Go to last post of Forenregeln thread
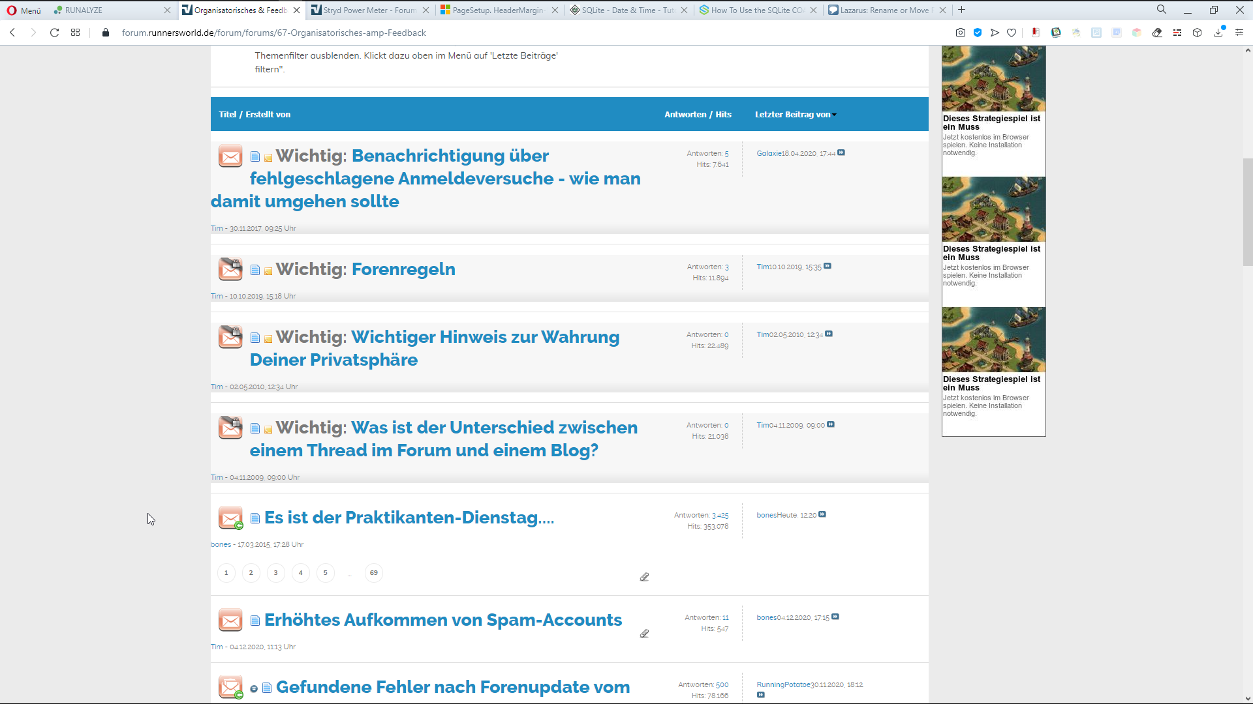Viewport: 1253px width, 704px height. click(x=828, y=266)
